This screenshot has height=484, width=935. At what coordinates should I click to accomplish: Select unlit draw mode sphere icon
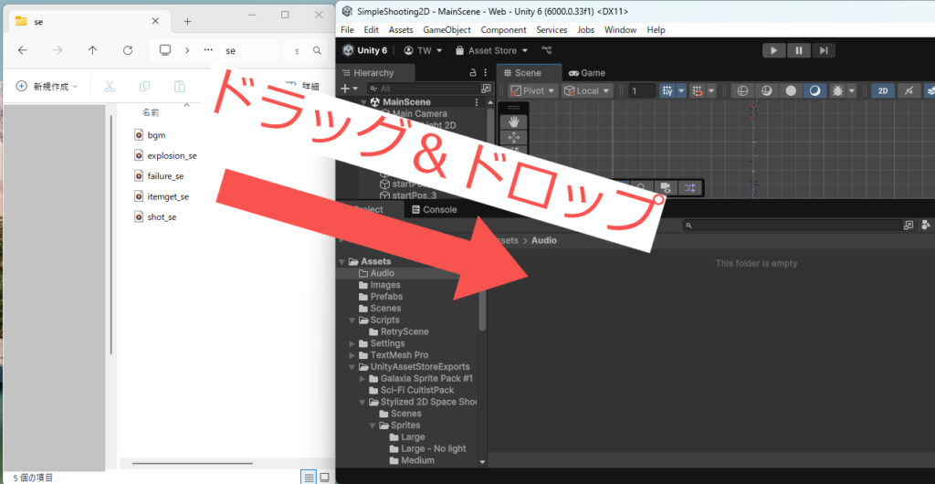tap(791, 90)
